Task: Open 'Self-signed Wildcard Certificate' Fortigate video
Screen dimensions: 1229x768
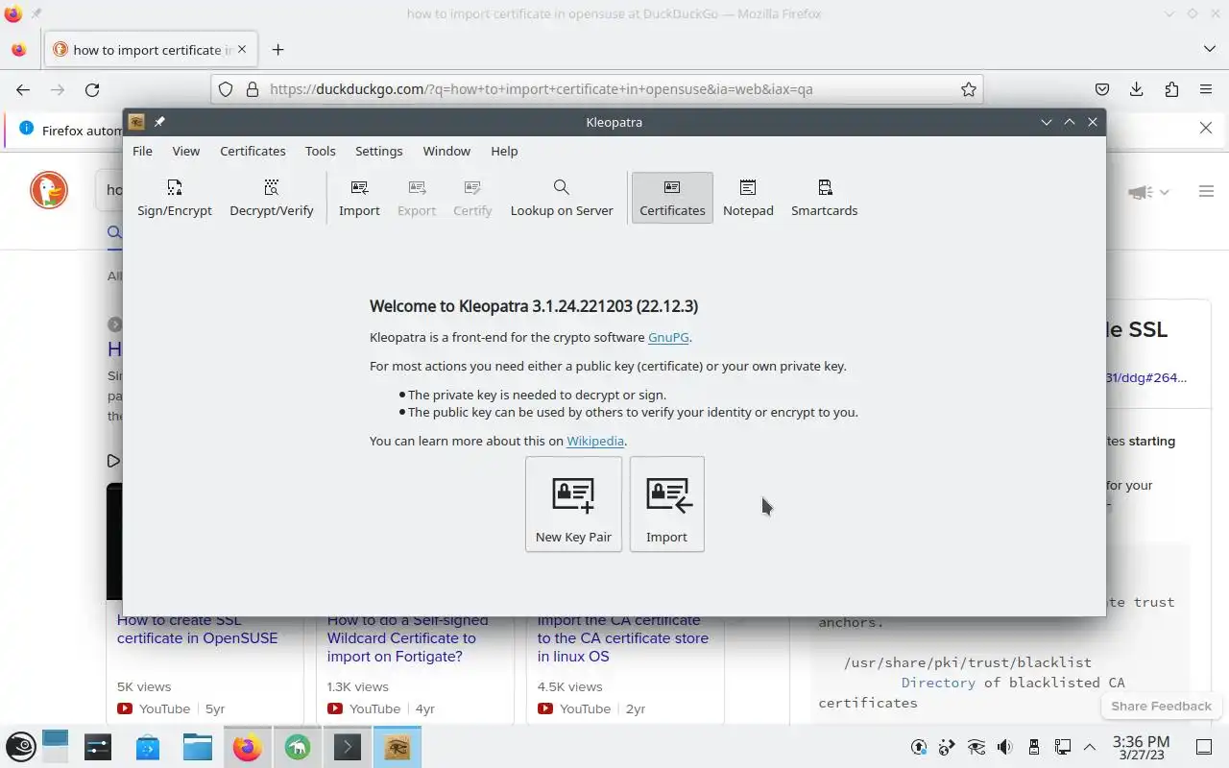Action: (407, 638)
